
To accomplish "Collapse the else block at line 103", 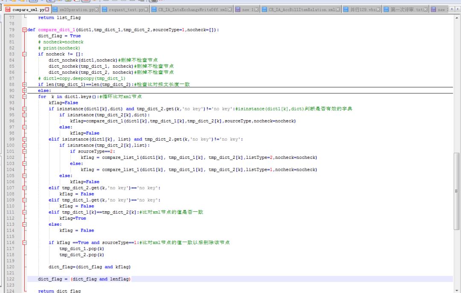I will coord(24,164).
